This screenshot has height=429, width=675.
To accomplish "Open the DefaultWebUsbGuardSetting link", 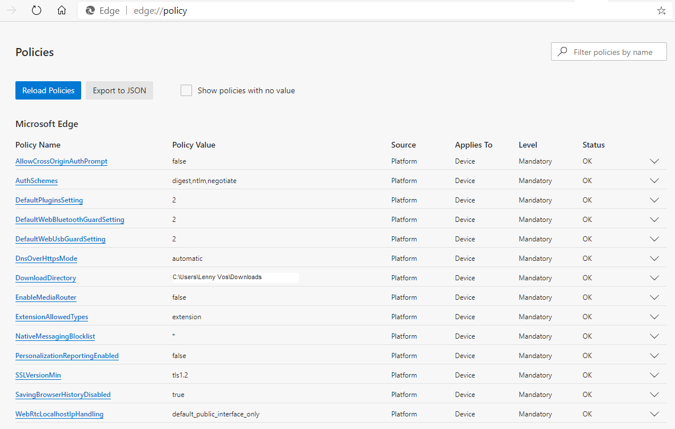I will tap(60, 239).
